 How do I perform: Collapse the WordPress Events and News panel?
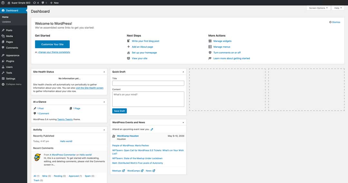point(183,122)
